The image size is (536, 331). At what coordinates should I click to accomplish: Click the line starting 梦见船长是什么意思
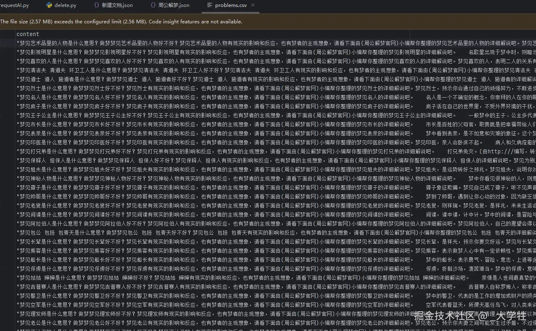(276, 260)
